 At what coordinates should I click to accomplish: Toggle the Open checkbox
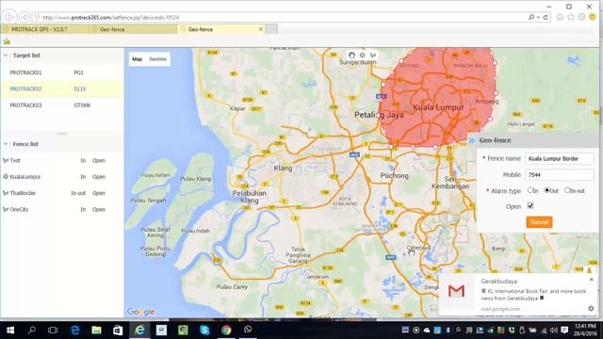pyautogui.click(x=530, y=206)
